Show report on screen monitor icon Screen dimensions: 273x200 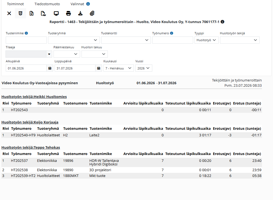click(x=56, y=13)
